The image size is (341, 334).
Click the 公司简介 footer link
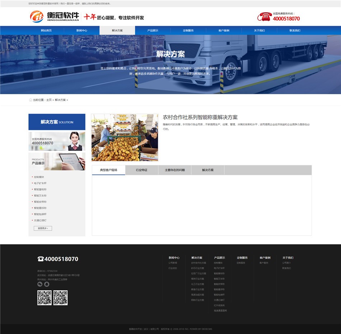click(x=286, y=263)
